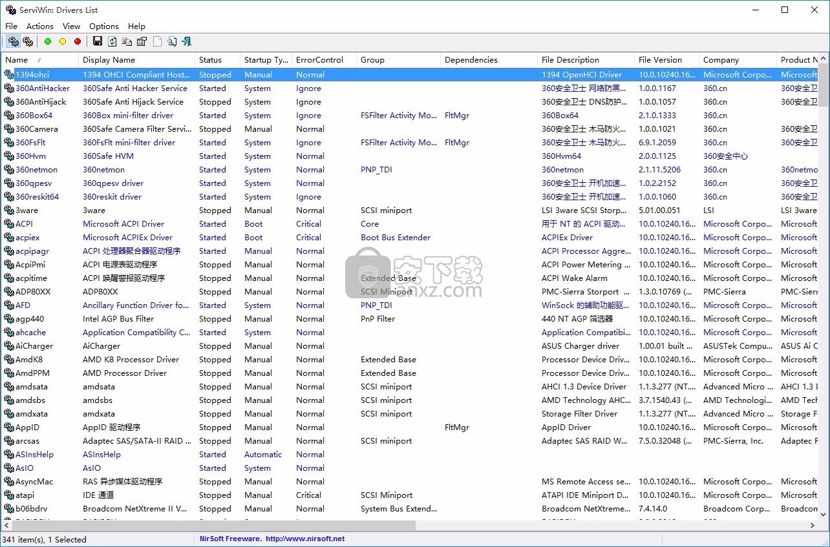The width and height of the screenshot is (830, 547).
Task: Copy selected items using the toolbar icon
Action: (127, 41)
